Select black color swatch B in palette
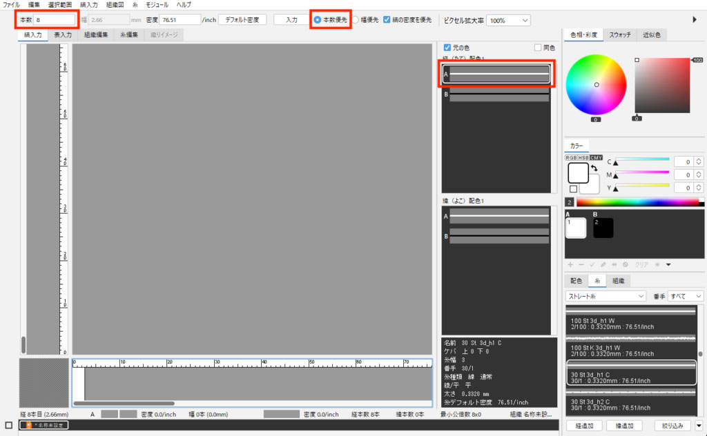Image resolution: width=707 pixels, height=436 pixels. point(602,228)
